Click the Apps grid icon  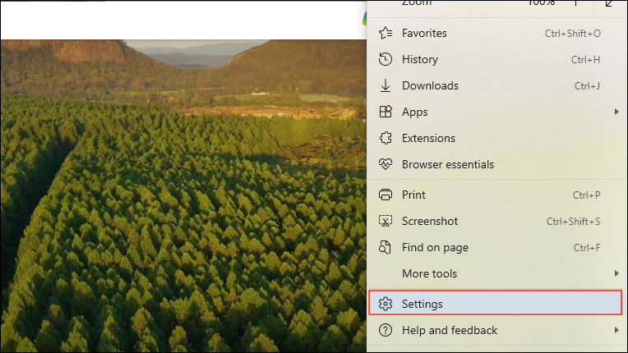pyautogui.click(x=386, y=112)
